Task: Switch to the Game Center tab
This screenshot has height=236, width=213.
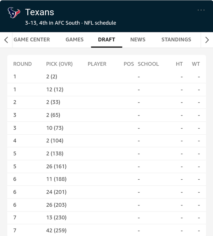Action: (32, 40)
